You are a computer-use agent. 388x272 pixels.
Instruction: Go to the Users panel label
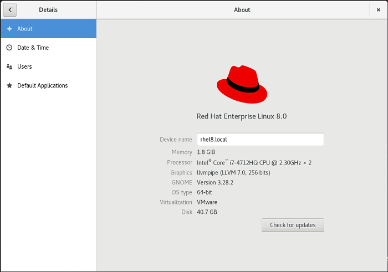[24, 66]
